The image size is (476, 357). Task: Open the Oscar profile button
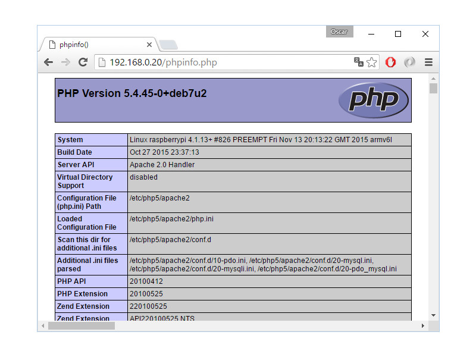click(x=339, y=32)
